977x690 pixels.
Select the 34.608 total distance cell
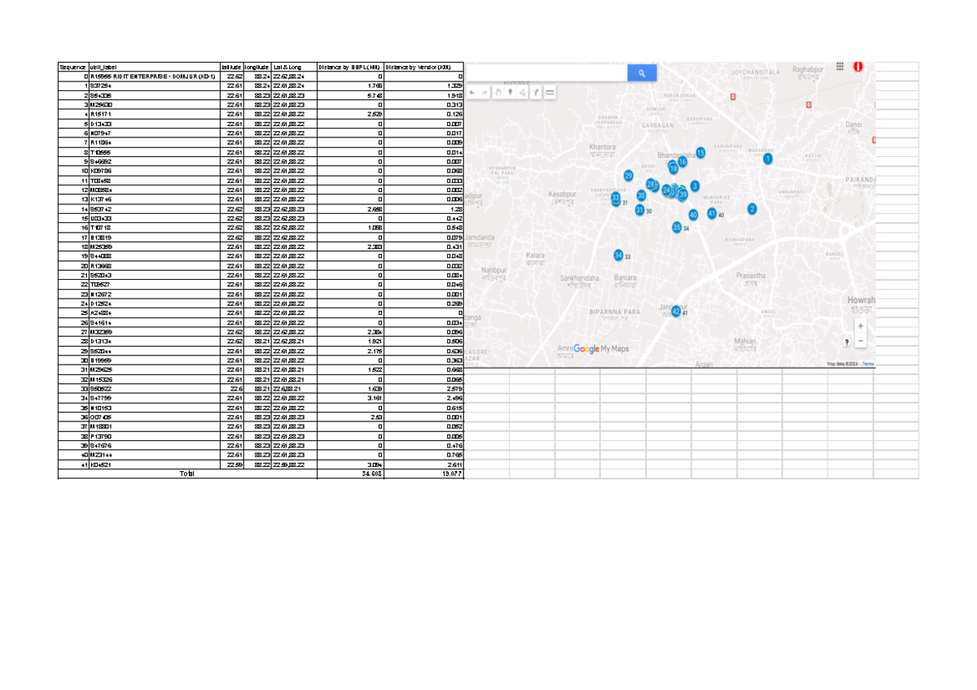(350, 474)
